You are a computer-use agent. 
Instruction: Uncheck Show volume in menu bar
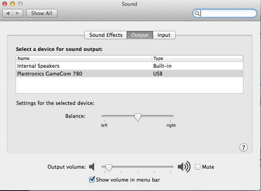point(92,180)
